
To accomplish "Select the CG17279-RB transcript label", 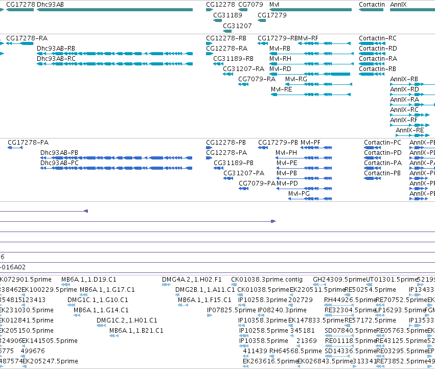I will coord(278,38).
